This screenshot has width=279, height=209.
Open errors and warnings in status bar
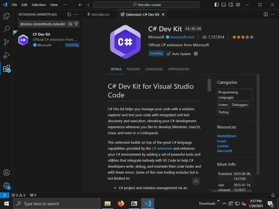(x=19, y=195)
